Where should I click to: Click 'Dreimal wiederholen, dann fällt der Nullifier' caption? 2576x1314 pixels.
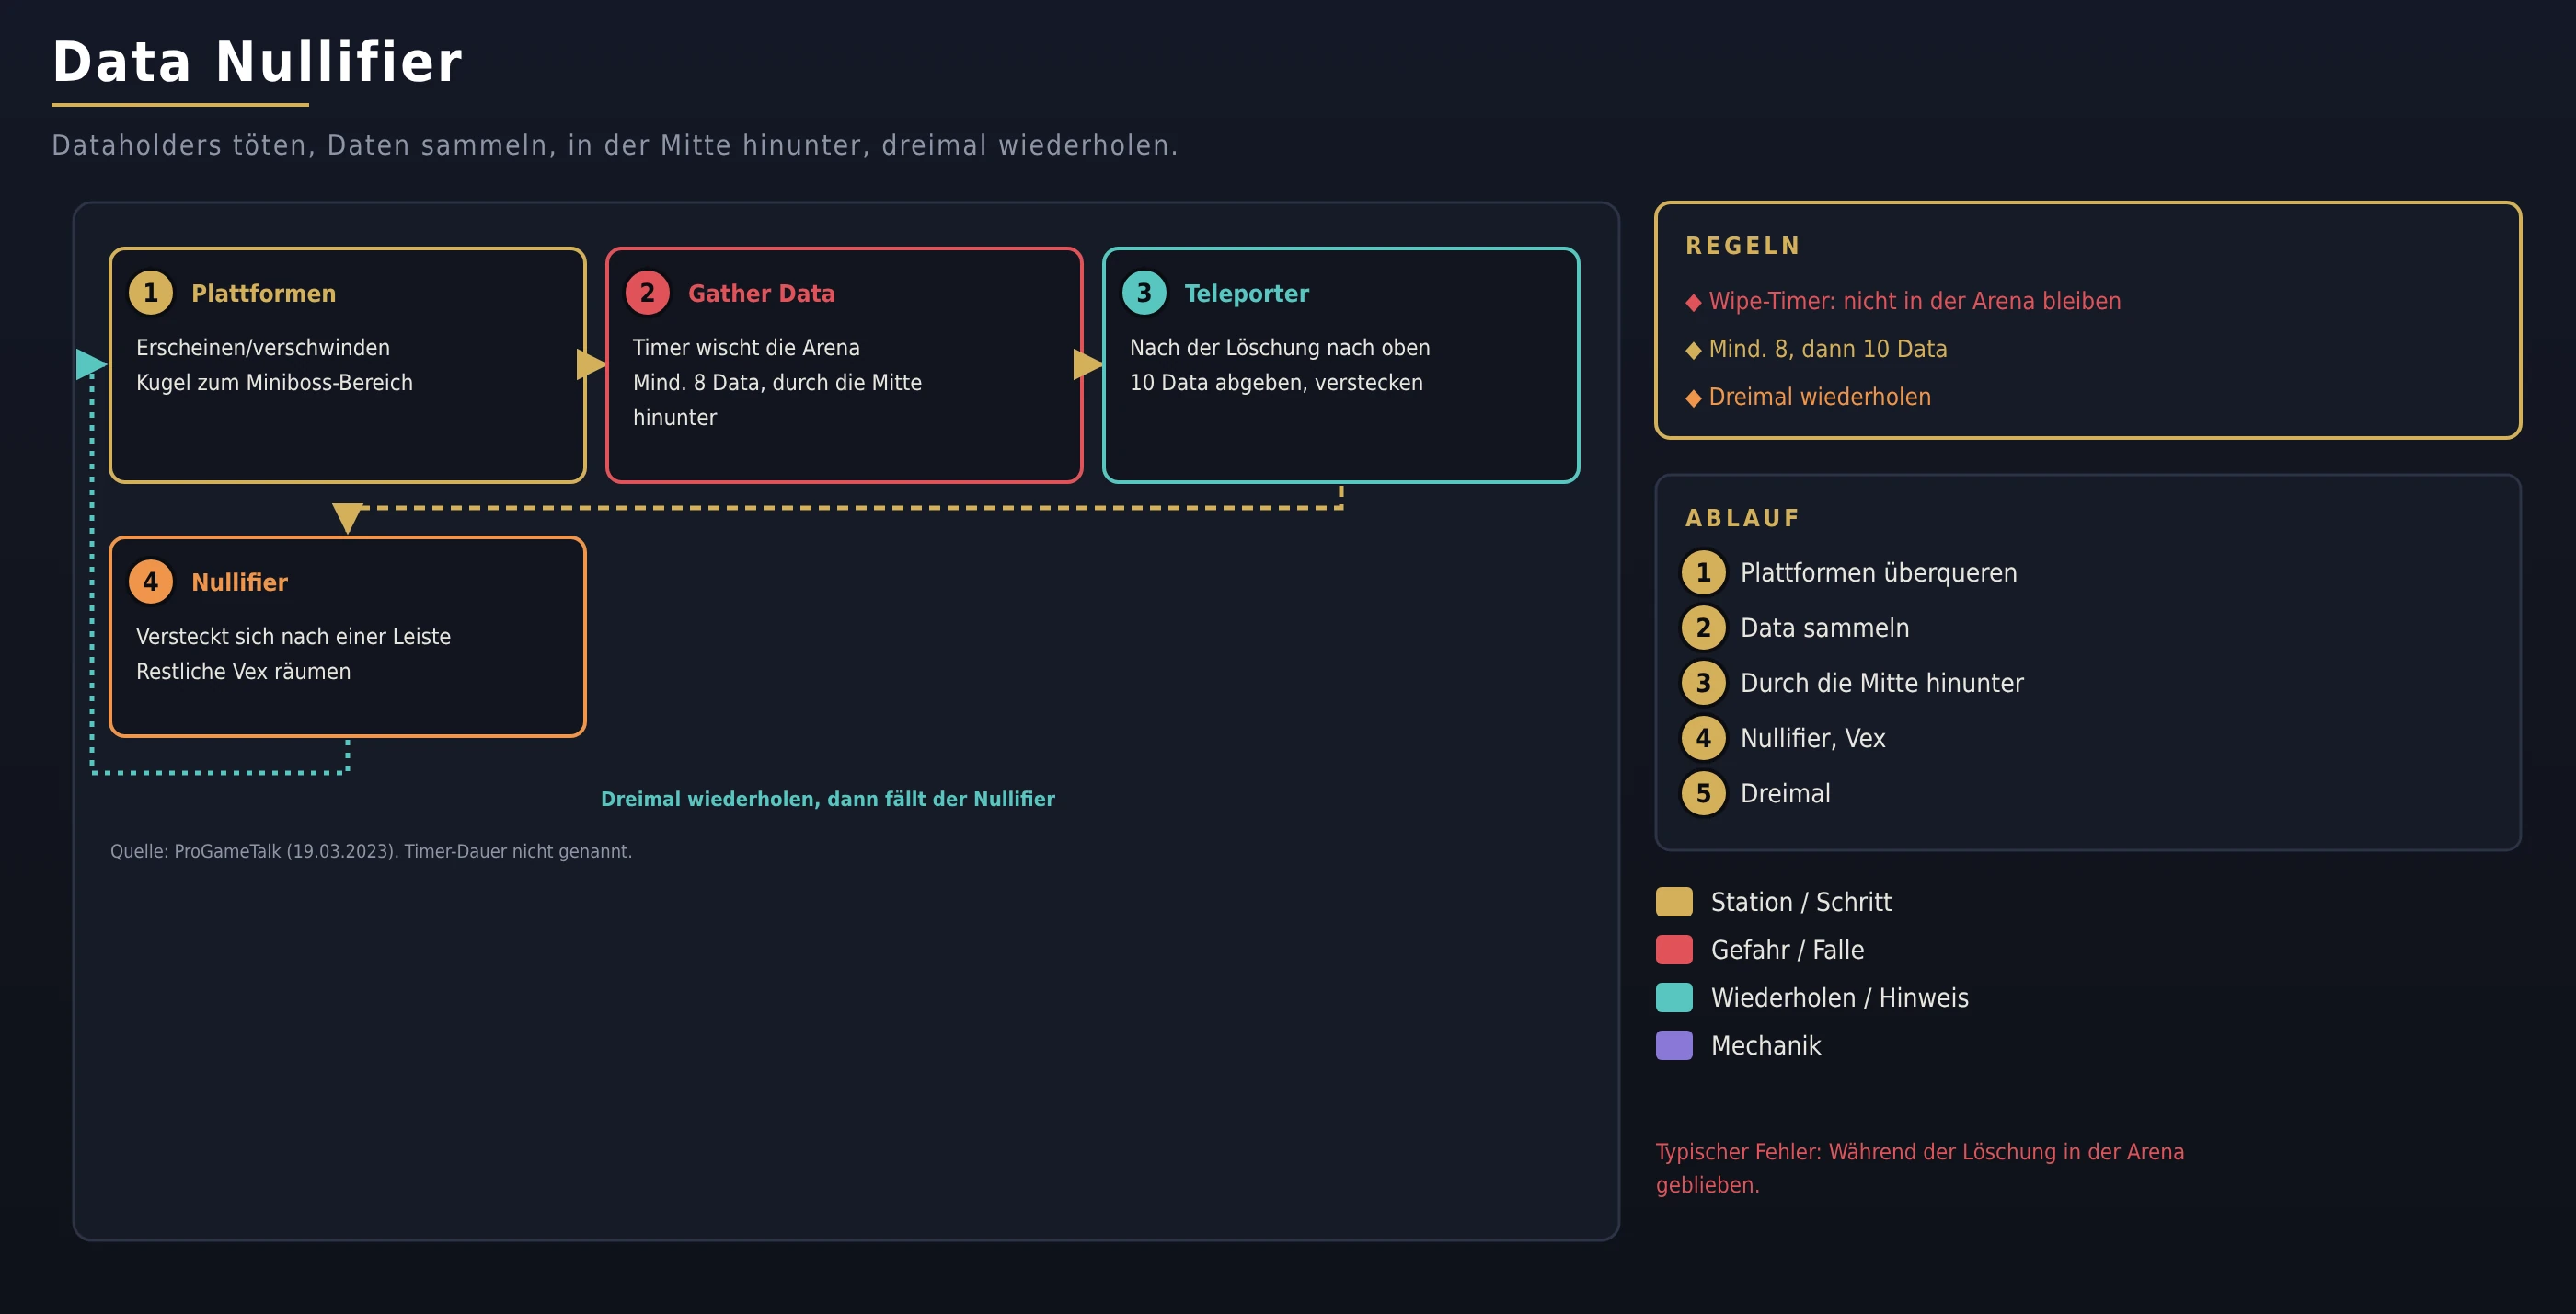(x=827, y=799)
